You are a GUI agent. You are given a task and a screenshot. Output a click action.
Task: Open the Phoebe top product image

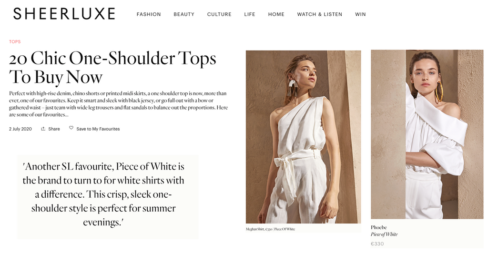427,134
